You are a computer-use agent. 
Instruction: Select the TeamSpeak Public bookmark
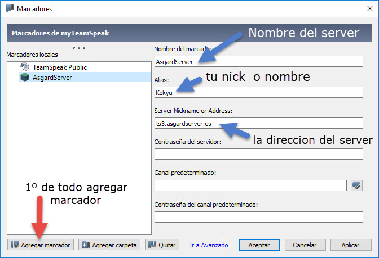59,67
